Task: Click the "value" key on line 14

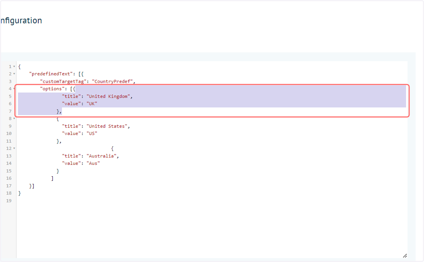Action: [71, 163]
